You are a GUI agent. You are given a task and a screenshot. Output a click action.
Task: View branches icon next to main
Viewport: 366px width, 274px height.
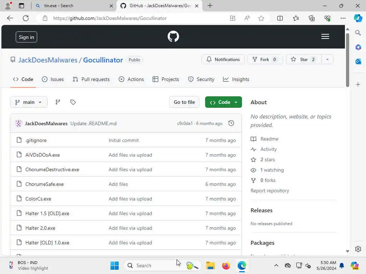(x=58, y=102)
